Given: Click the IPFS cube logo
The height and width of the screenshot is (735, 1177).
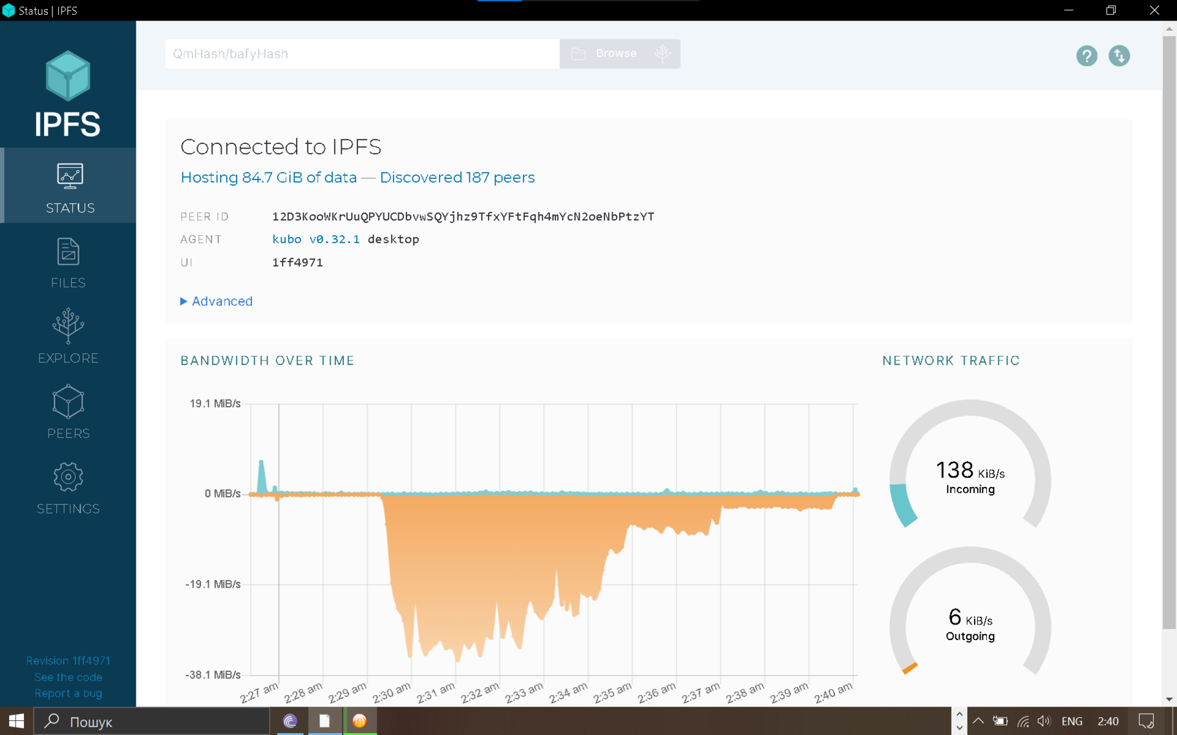Looking at the screenshot, I should click(x=68, y=76).
